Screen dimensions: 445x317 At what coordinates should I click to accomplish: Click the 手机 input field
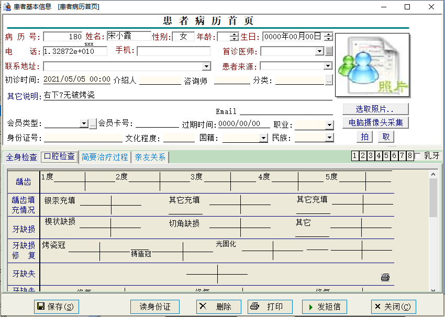tap(174, 51)
